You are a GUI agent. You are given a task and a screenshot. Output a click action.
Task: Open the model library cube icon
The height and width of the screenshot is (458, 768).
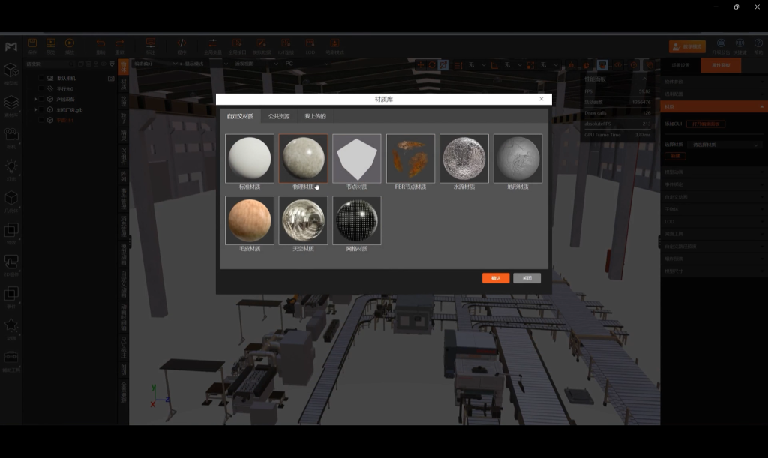click(x=11, y=71)
